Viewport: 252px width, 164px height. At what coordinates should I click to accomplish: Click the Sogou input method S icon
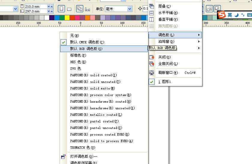click(221, 15)
